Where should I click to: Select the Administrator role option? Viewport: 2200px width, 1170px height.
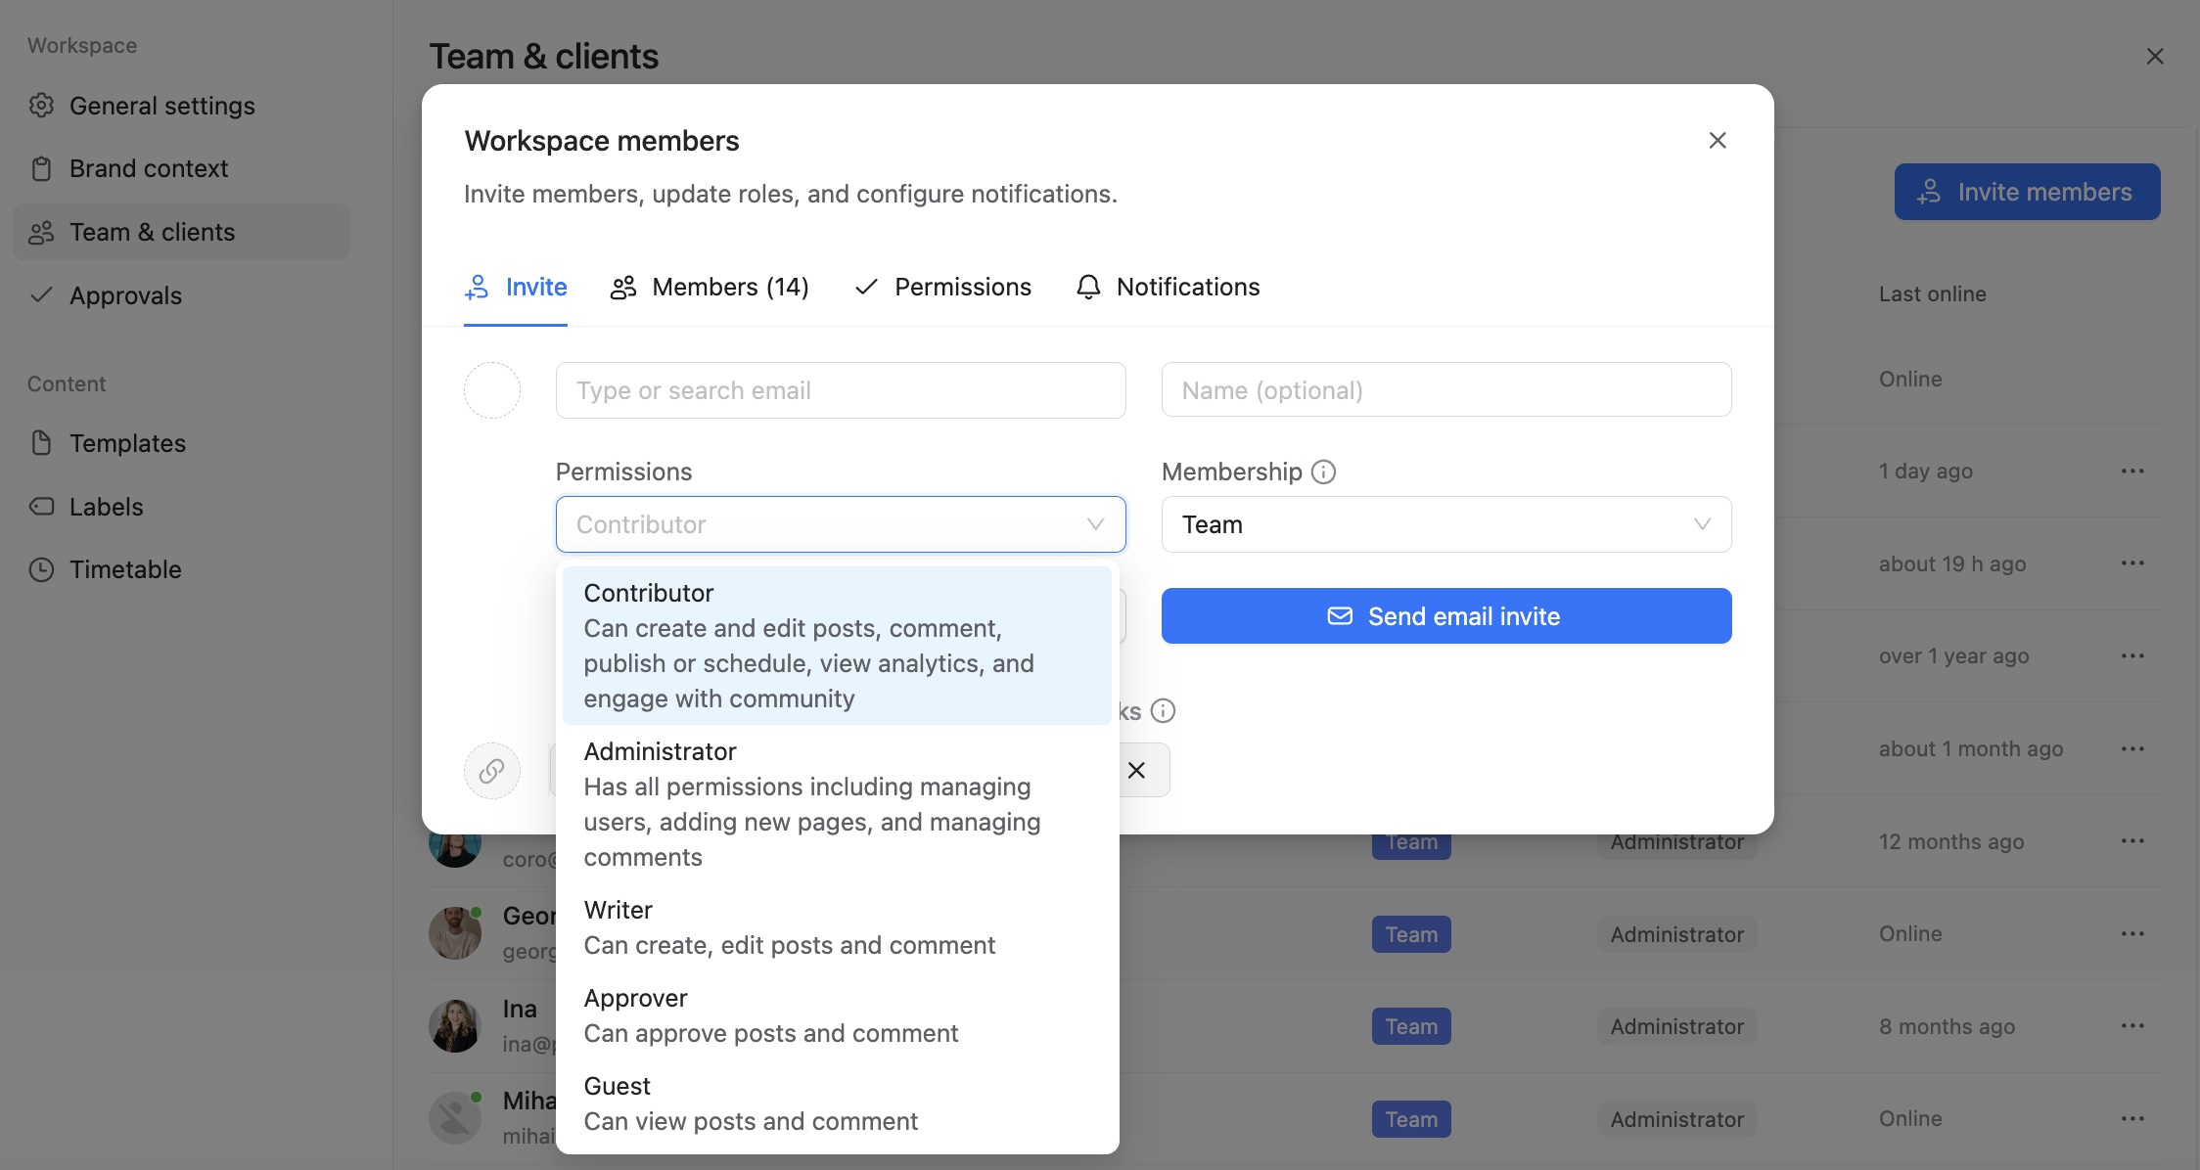(x=837, y=804)
